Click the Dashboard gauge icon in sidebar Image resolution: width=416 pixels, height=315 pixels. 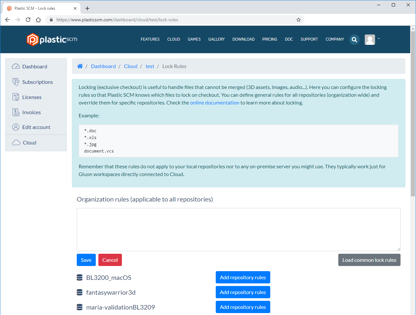16,66
